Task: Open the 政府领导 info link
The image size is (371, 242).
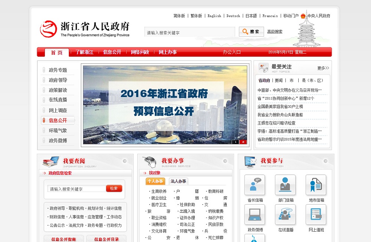Action: (57, 208)
